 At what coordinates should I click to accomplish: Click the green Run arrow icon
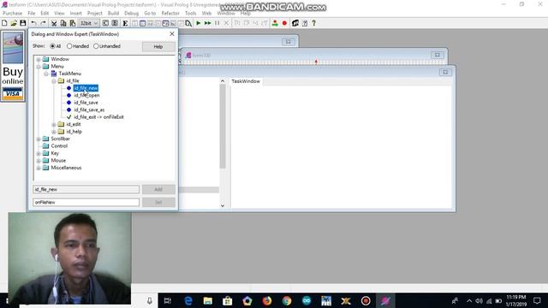click(x=198, y=23)
